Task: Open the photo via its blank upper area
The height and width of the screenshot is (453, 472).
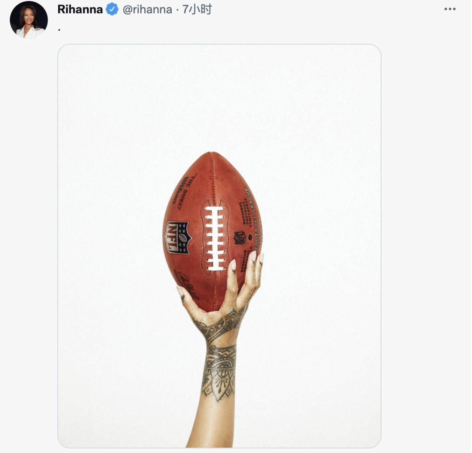Action: point(219,96)
